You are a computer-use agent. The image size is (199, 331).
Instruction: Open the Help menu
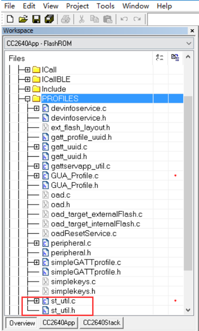click(x=164, y=6)
